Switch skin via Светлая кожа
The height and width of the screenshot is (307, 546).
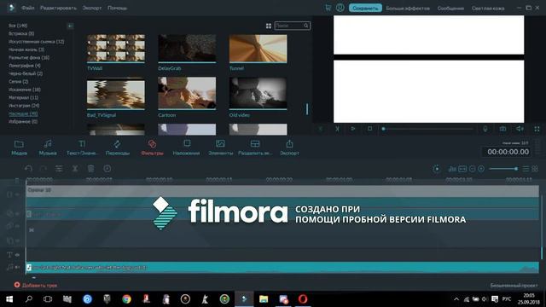coord(488,8)
